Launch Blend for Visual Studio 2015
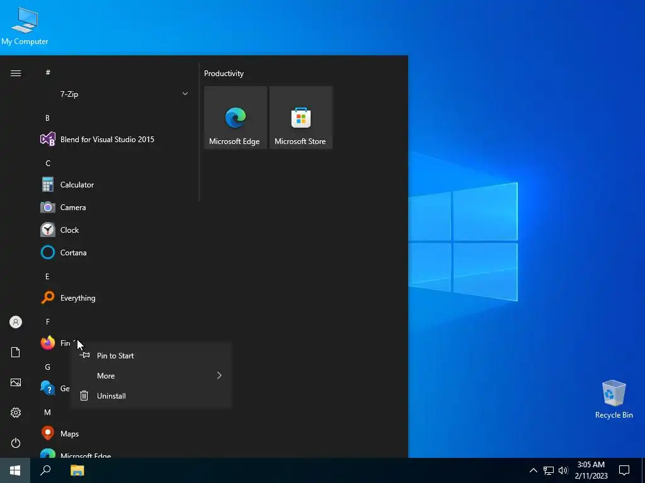Screen dimensions: 645x483 [115, 139]
